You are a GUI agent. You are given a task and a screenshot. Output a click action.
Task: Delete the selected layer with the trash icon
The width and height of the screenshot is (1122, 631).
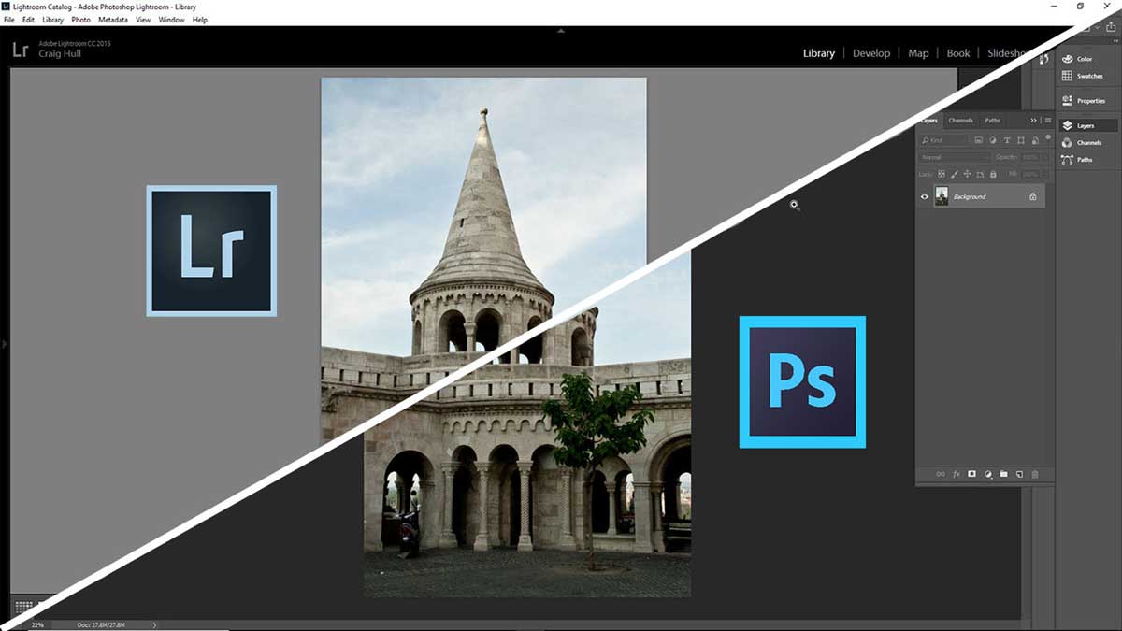[x=1034, y=474]
